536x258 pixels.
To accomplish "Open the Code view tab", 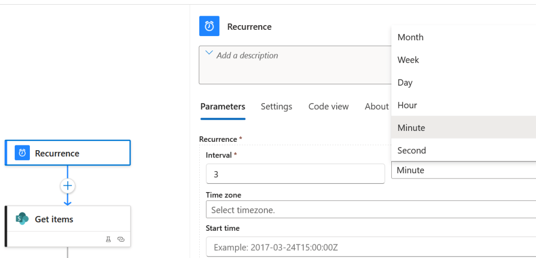I will click(x=328, y=106).
